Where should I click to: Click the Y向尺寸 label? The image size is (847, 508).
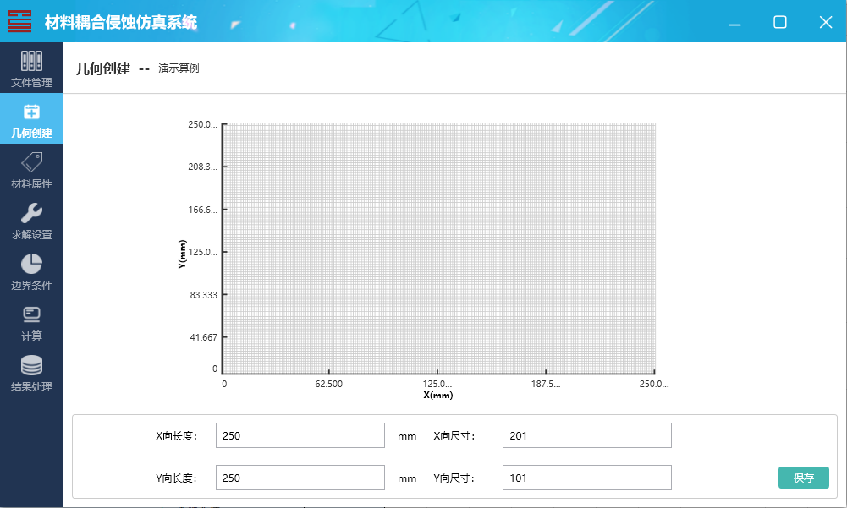click(x=454, y=478)
